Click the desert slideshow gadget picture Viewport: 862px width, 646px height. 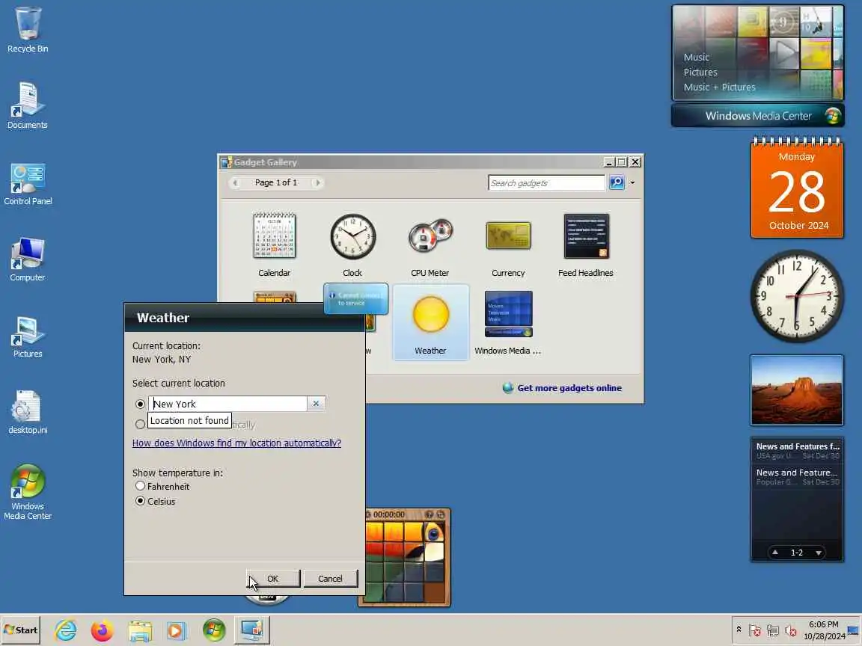(x=797, y=390)
